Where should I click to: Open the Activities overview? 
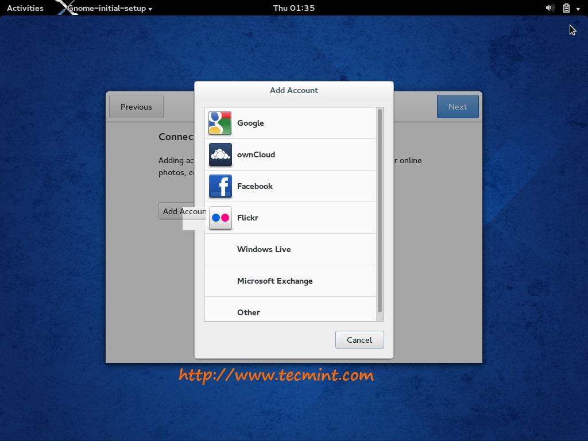pyautogui.click(x=25, y=8)
